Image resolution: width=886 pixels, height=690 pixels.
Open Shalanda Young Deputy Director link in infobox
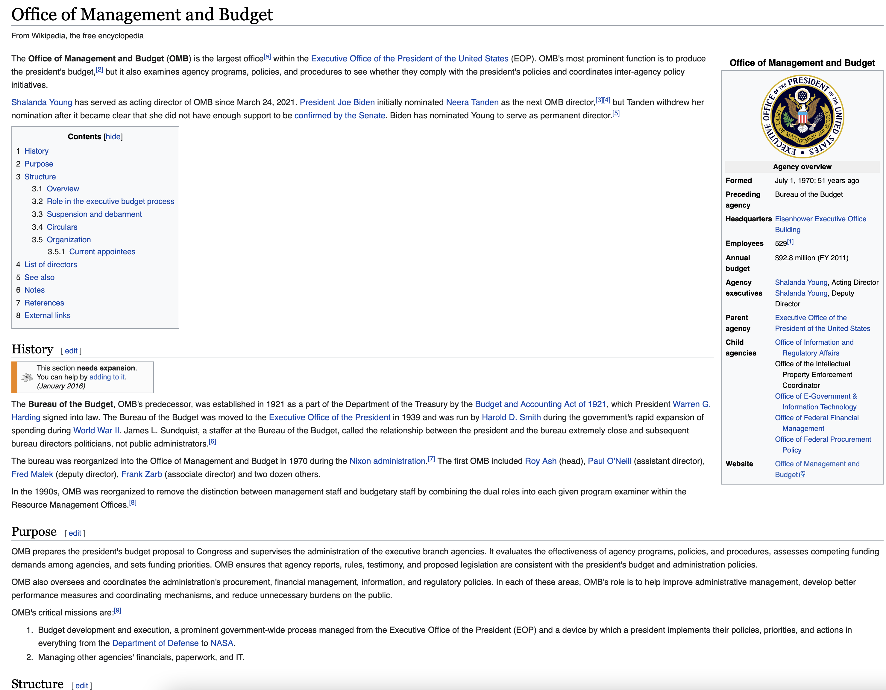click(801, 293)
